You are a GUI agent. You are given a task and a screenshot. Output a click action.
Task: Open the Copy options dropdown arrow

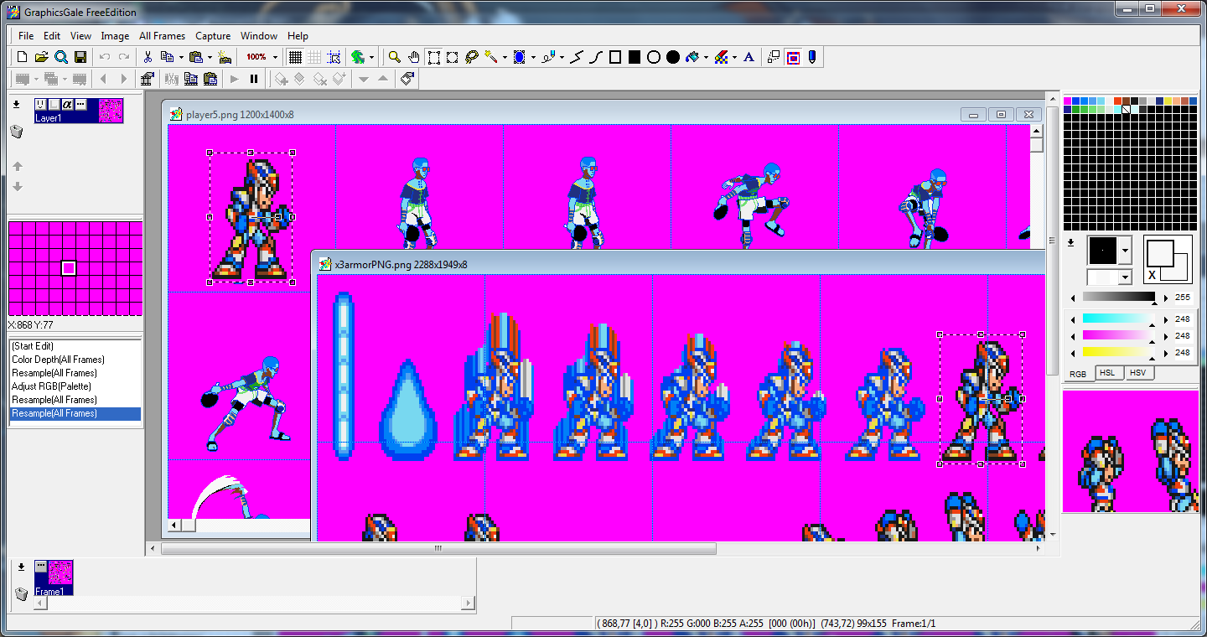point(180,57)
